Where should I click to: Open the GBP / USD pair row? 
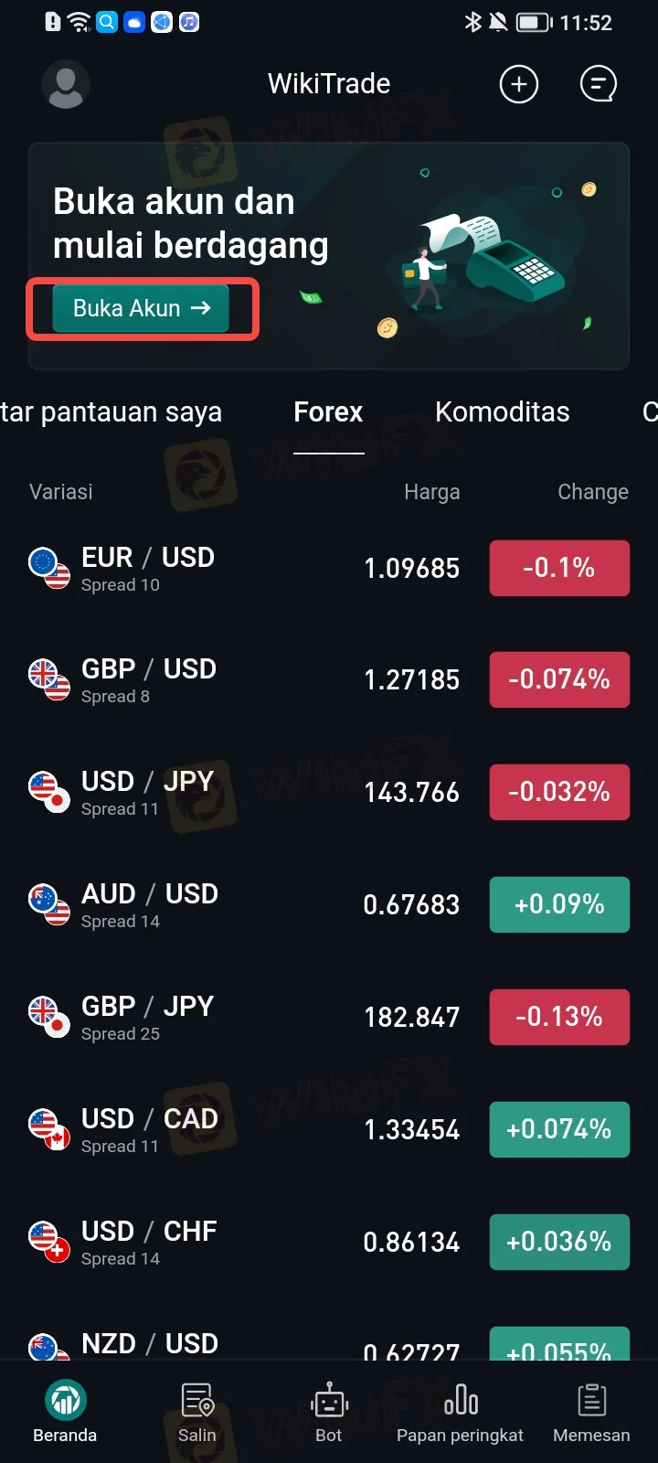[x=228, y=680]
